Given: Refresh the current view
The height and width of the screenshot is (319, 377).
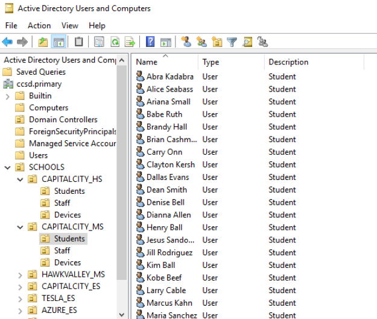Looking at the screenshot, I should 115,42.
